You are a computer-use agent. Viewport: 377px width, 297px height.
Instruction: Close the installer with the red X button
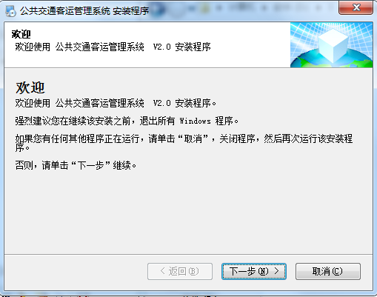(356, 7)
